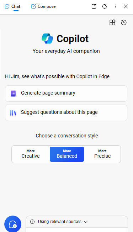
Task: Click Suggest questions about this page
Action: 66,113
